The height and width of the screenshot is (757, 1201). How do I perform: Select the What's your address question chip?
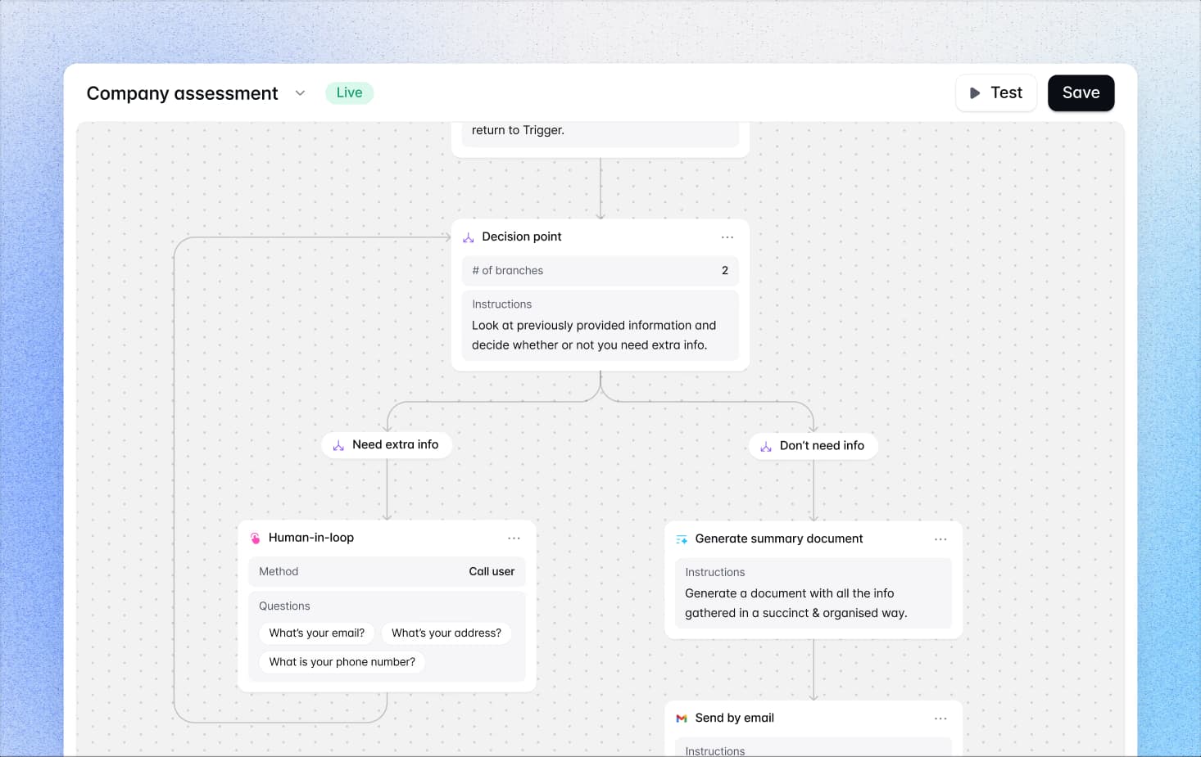click(x=446, y=633)
